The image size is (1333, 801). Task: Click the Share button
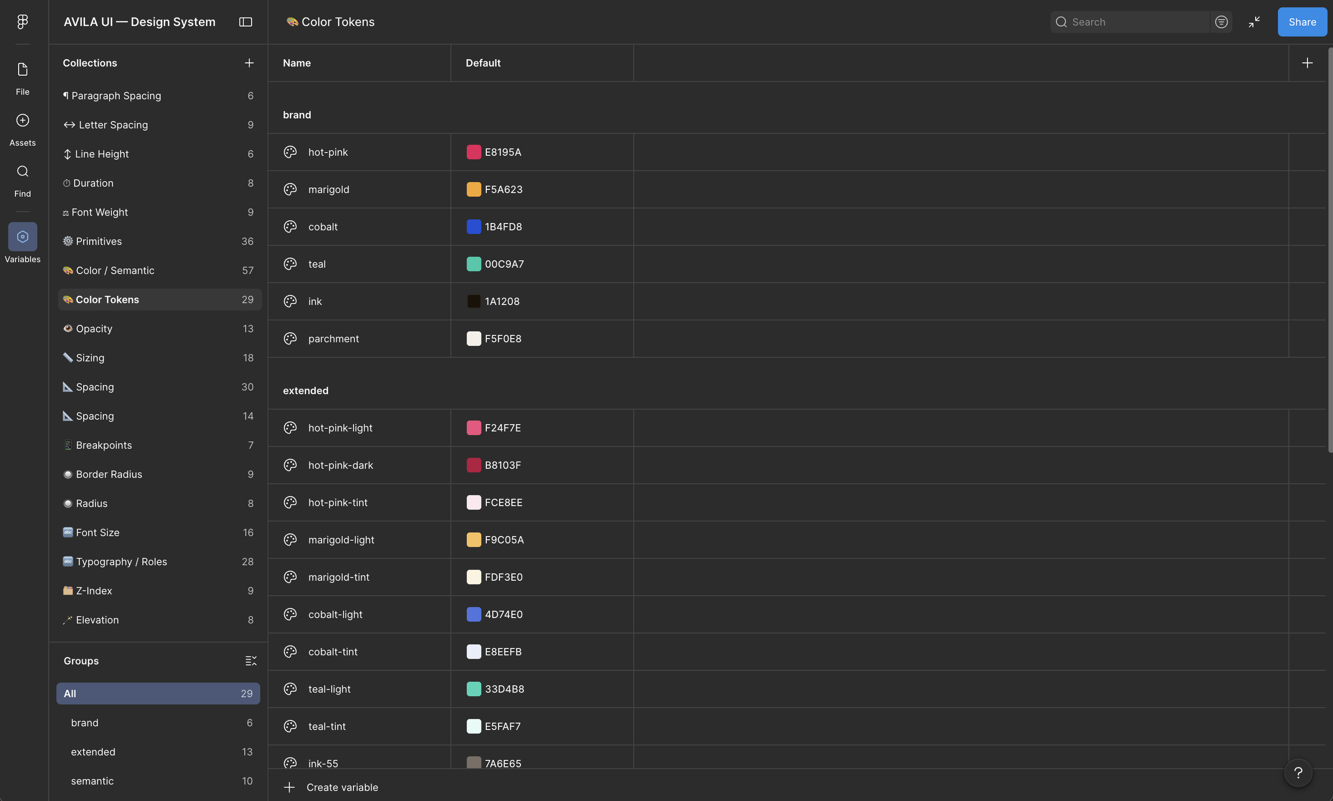click(1302, 22)
